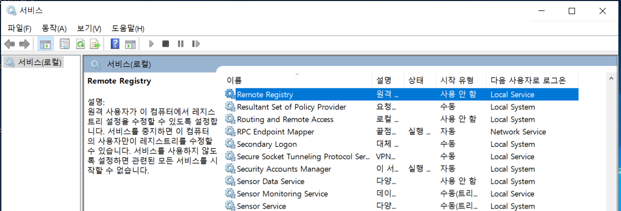Screen dimensions: 621x211
Task: Click 사용 안 함 startup type of Remote Registry
Action: 458,95
